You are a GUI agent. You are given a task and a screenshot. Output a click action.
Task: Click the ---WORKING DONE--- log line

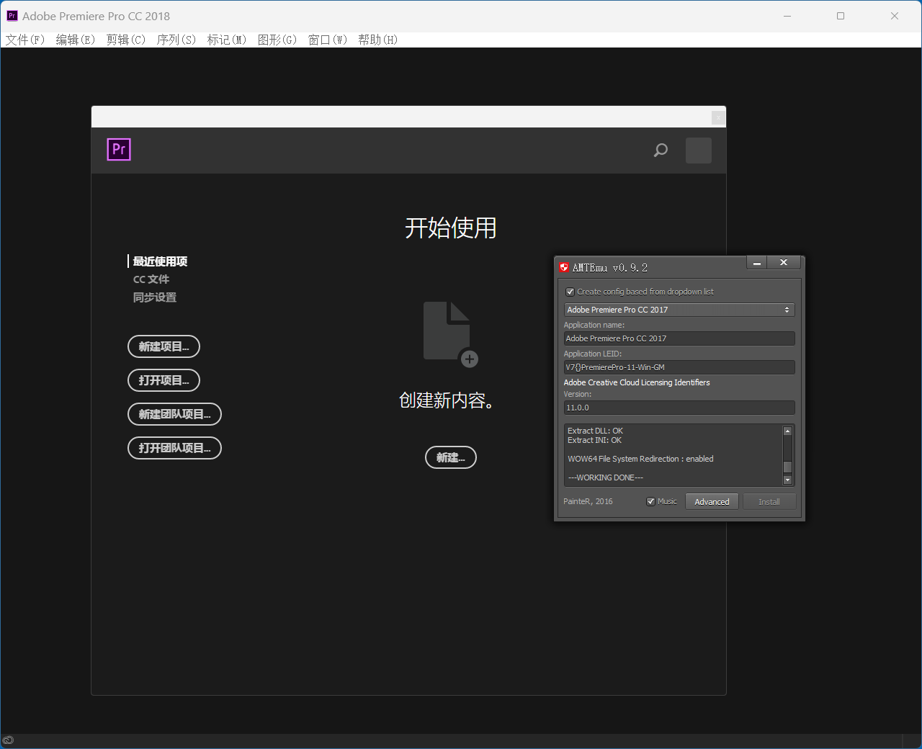point(606,477)
